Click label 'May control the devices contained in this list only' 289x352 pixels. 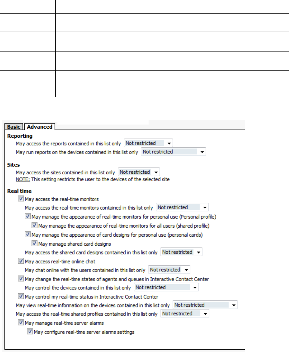point(78,288)
